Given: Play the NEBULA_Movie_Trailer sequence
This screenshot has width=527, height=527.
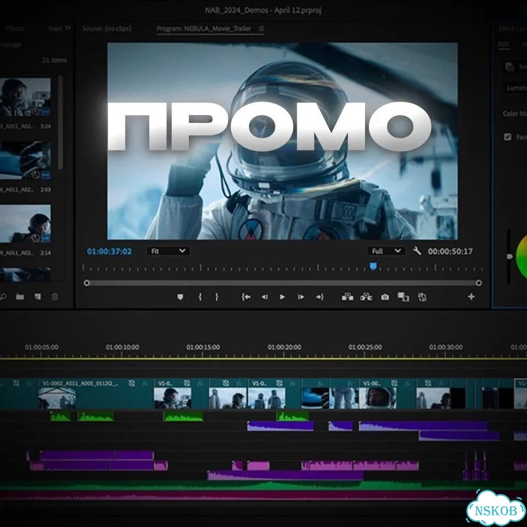Looking at the screenshot, I should (x=282, y=297).
